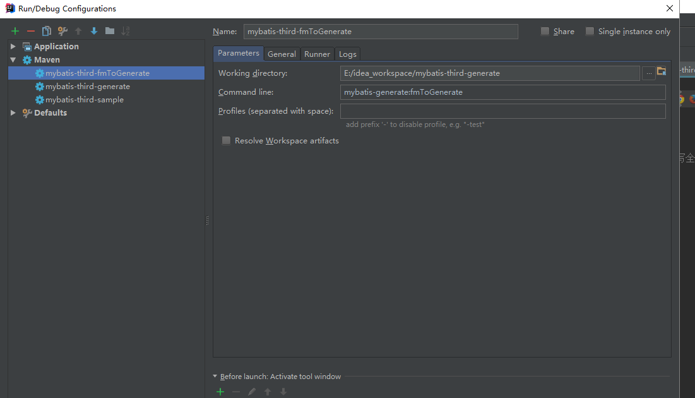Move configuration down in the list

(x=94, y=31)
